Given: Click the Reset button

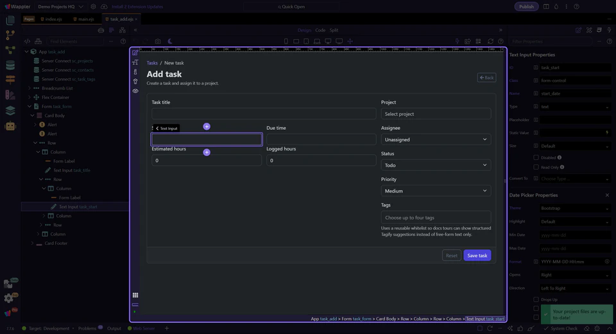Looking at the screenshot, I should (x=451, y=255).
